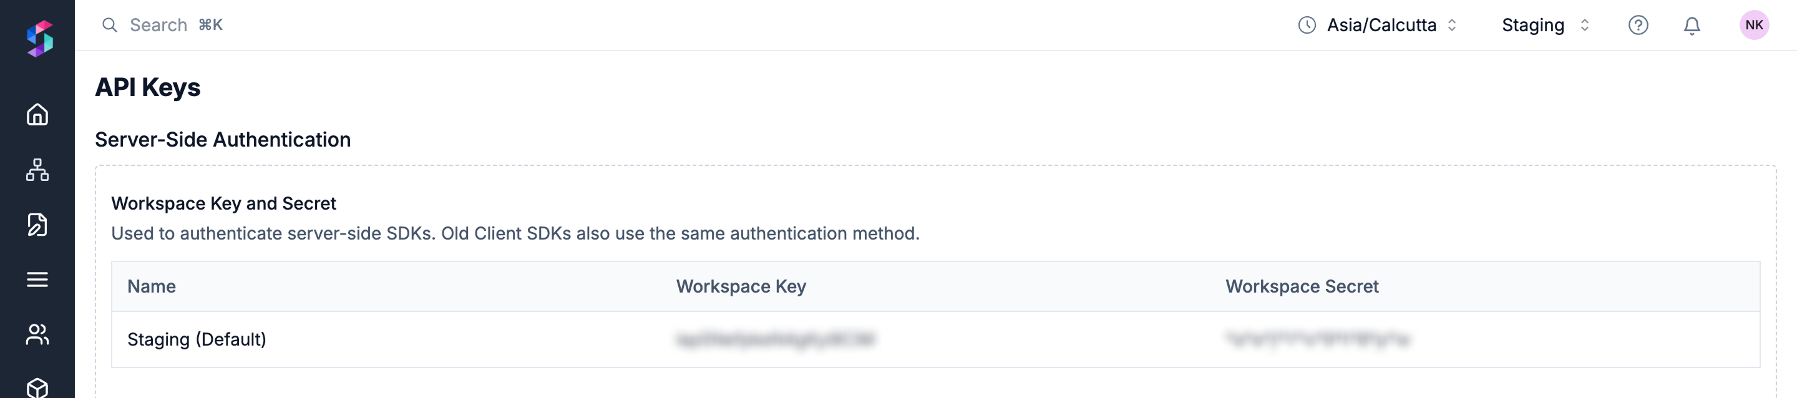Click the Workspace Secret column header
Image resolution: width=1797 pixels, height=398 pixels.
[1301, 286]
